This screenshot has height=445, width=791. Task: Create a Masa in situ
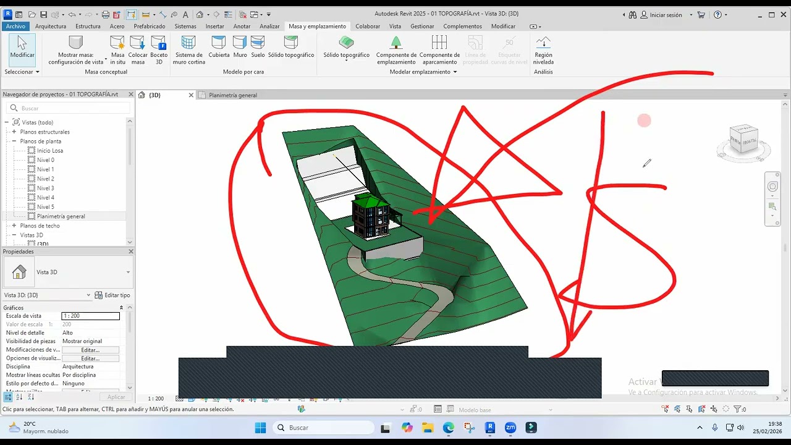[117, 50]
